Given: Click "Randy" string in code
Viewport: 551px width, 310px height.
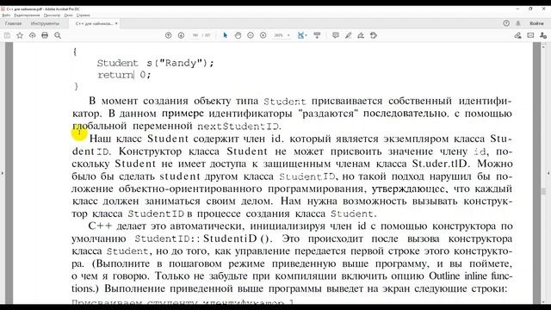Looking at the screenshot, I should [183, 63].
